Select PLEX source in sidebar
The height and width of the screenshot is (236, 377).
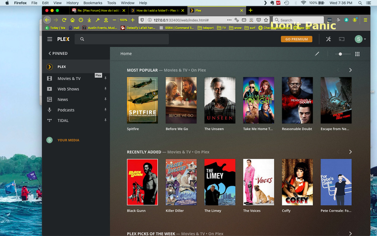76,67
